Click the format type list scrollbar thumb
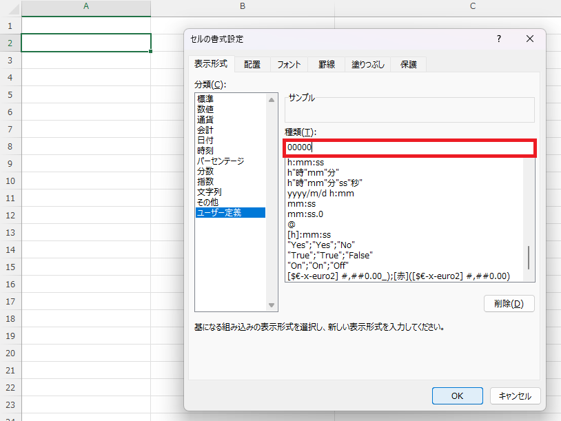The image size is (561, 421). (529, 258)
